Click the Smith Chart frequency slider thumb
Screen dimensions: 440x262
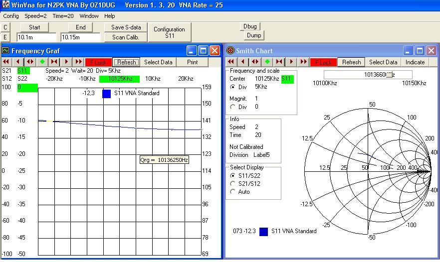pyautogui.click(x=389, y=75)
